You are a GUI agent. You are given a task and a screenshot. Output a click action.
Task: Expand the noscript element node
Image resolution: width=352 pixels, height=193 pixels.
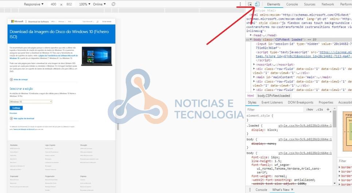pos(254,64)
